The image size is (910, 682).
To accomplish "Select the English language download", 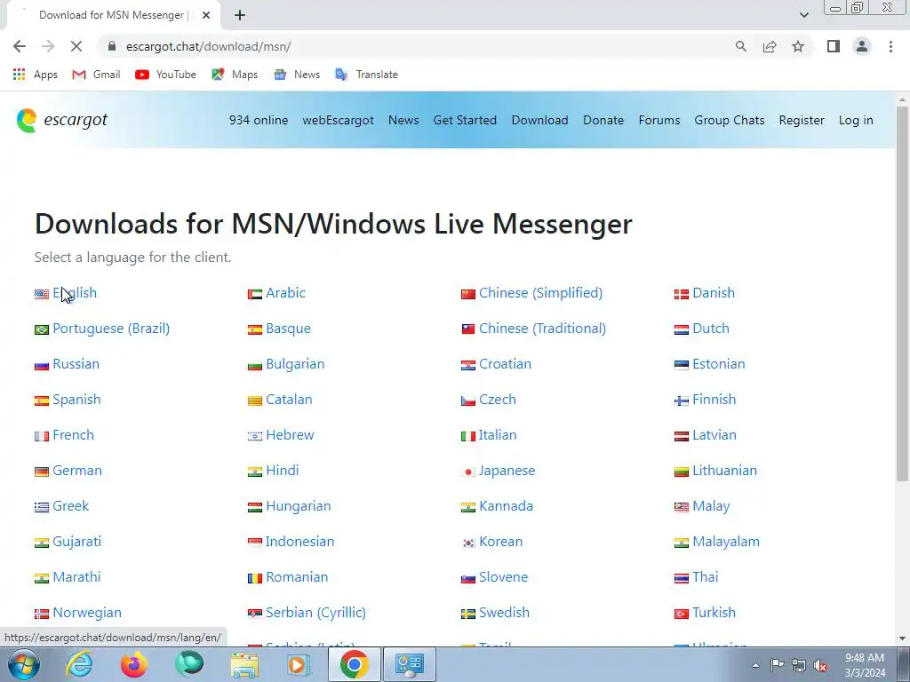I will [x=75, y=293].
